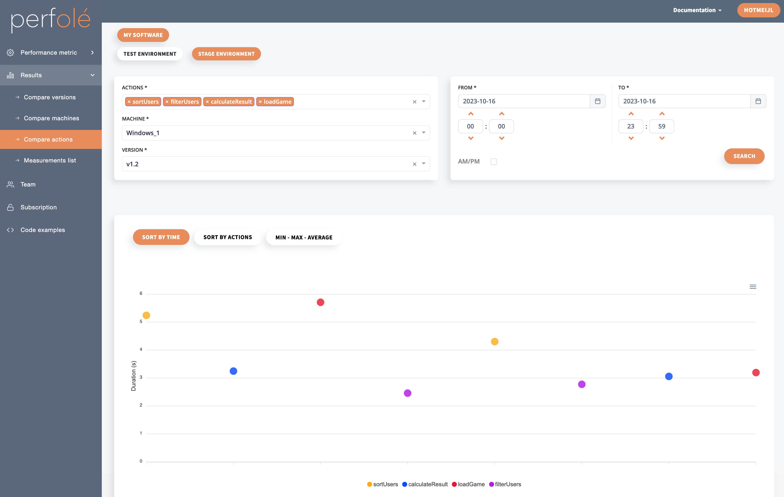Increase the FROM hour value

pyautogui.click(x=471, y=114)
